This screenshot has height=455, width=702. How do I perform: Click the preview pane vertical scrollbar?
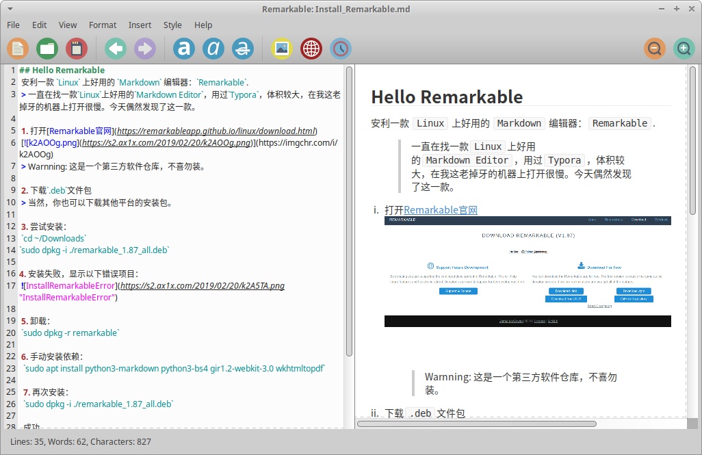[x=692, y=141]
